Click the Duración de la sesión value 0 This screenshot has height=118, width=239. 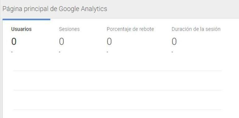(x=174, y=42)
